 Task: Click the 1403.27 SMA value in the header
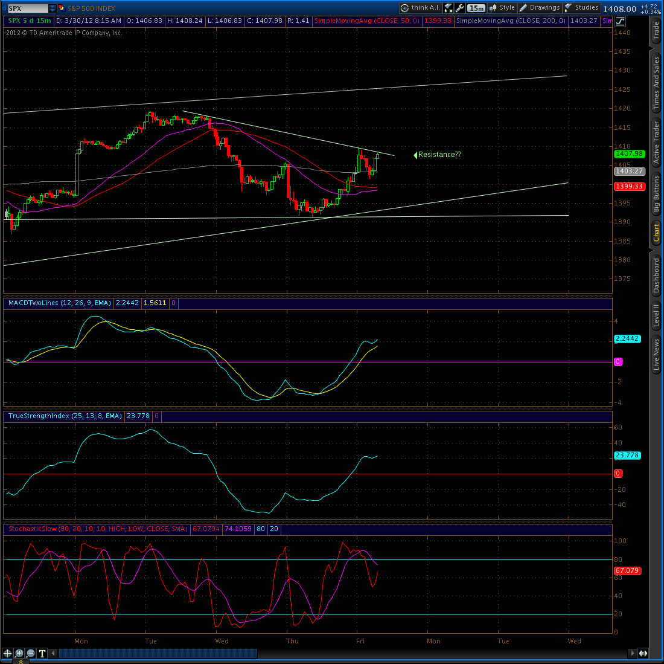584,21
